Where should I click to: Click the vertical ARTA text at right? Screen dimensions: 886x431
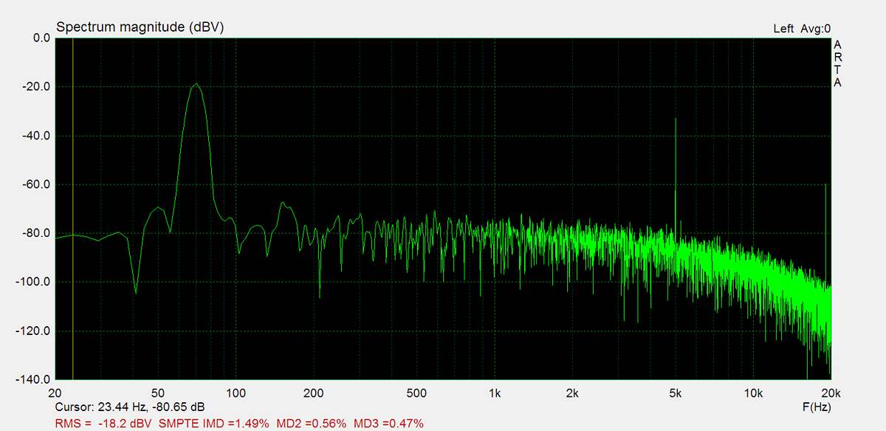837,63
